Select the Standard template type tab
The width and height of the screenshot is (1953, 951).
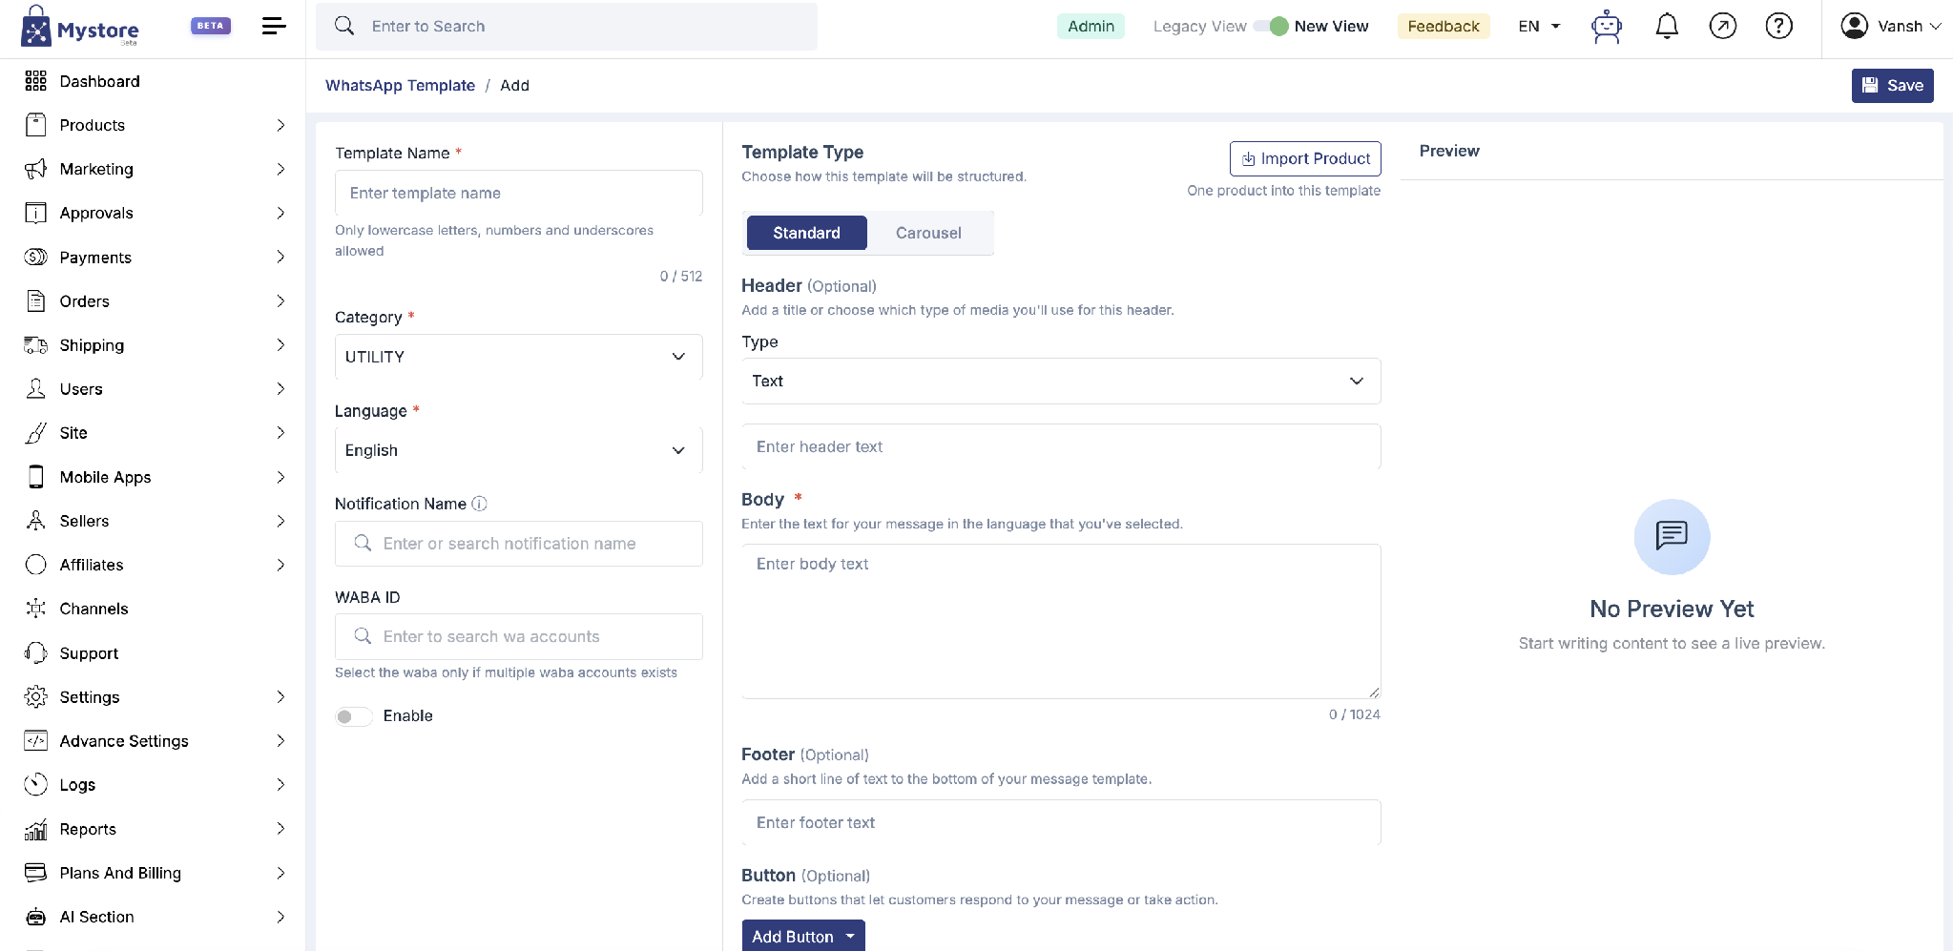[x=807, y=233]
